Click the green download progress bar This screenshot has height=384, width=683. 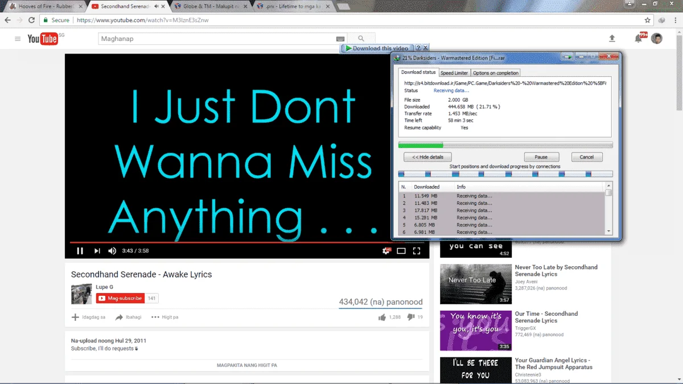(505, 145)
